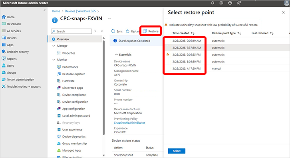Open help question mark icon
Screen dimensions: 290x158
click(230, 3)
